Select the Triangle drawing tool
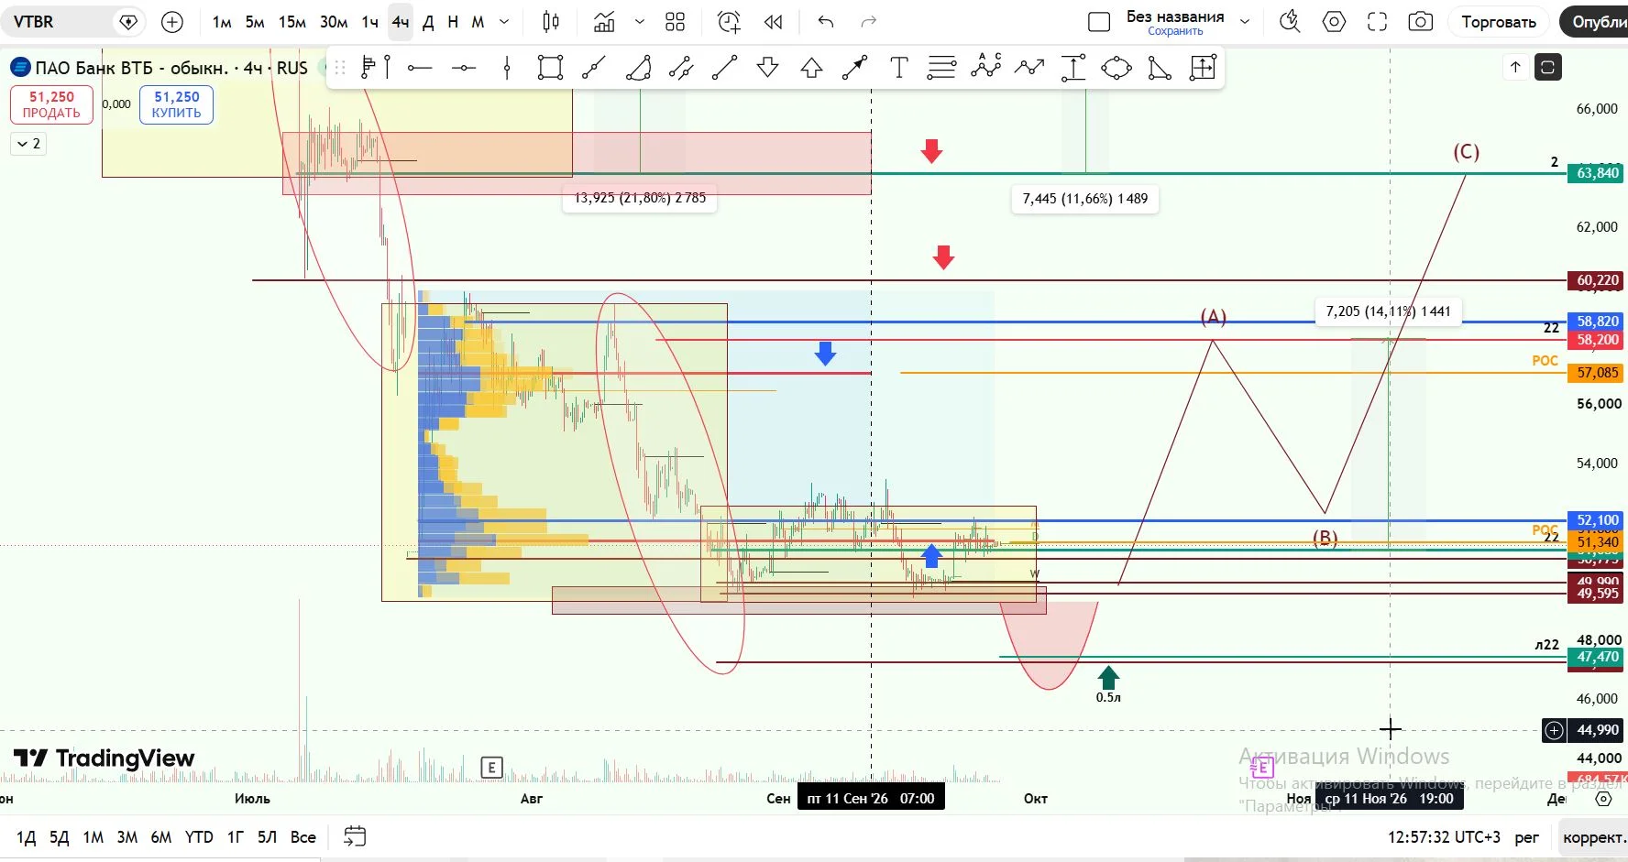Screen dimensions: 1628x862 1160,67
